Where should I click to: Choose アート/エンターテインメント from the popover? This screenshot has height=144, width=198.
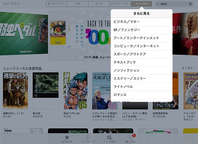(x=142, y=38)
